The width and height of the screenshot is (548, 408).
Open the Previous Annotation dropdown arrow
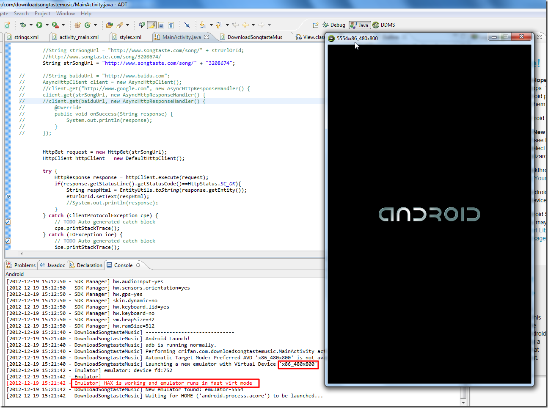227,25
